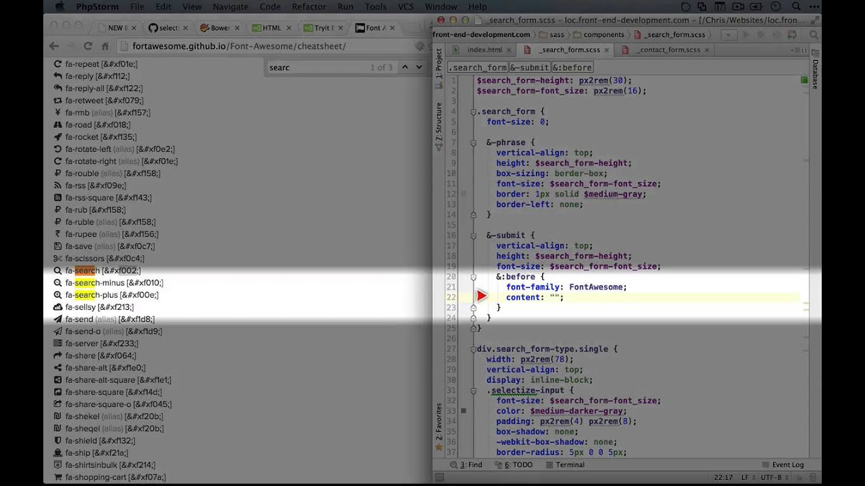Click the $medium-darker-gray color gutter swatch
The width and height of the screenshot is (865, 486).
pos(464,411)
